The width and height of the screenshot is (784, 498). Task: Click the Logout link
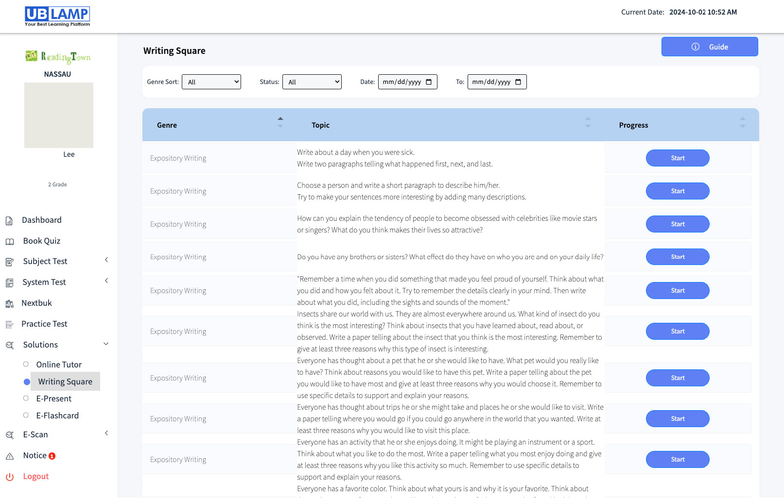pyautogui.click(x=36, y=476)
